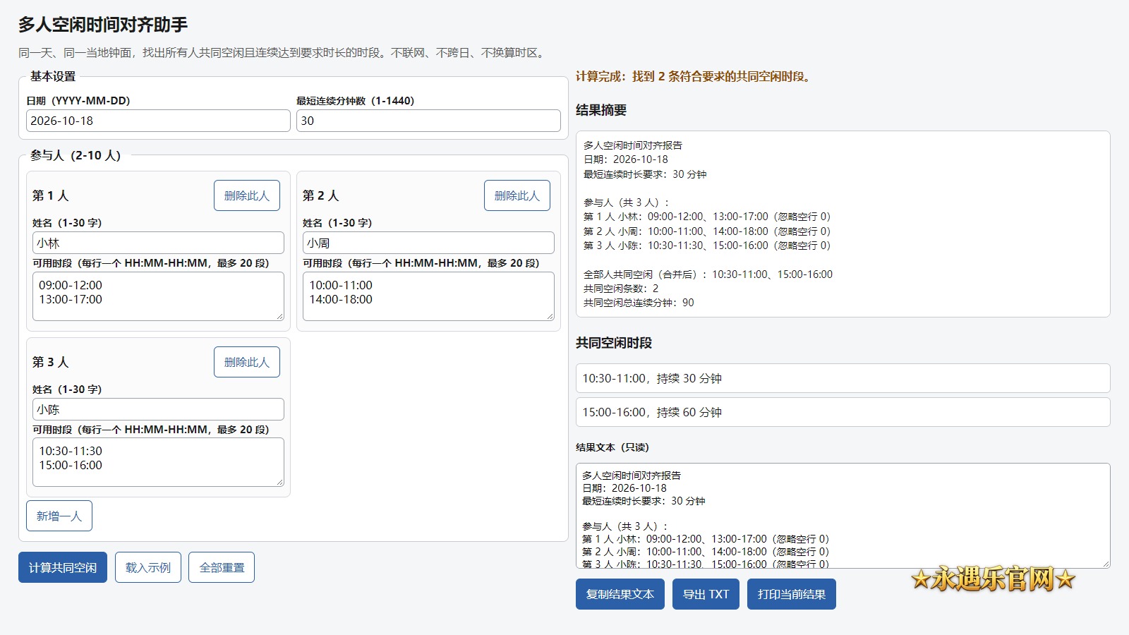Select the 15:00-16:00 持续 60 分钟 row
This screenshot has width=1129, height=635.
[x=843, y=412]
